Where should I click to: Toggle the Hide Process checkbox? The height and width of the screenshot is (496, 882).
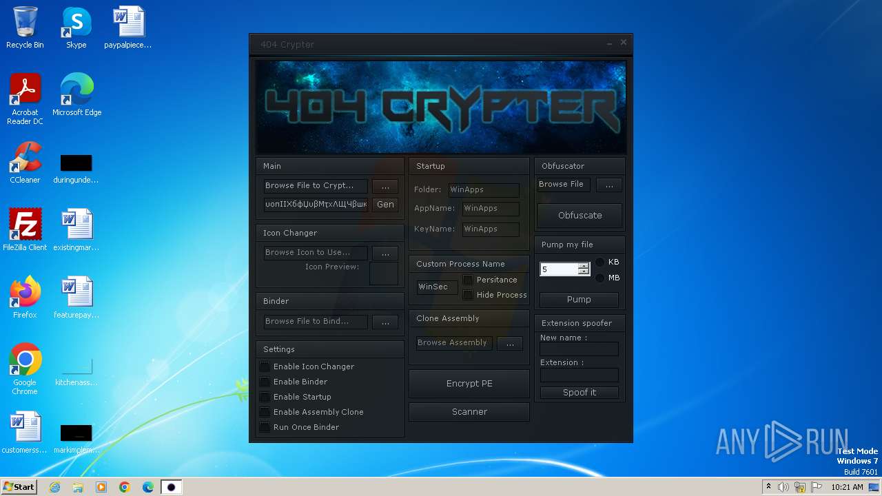point(468,295)
